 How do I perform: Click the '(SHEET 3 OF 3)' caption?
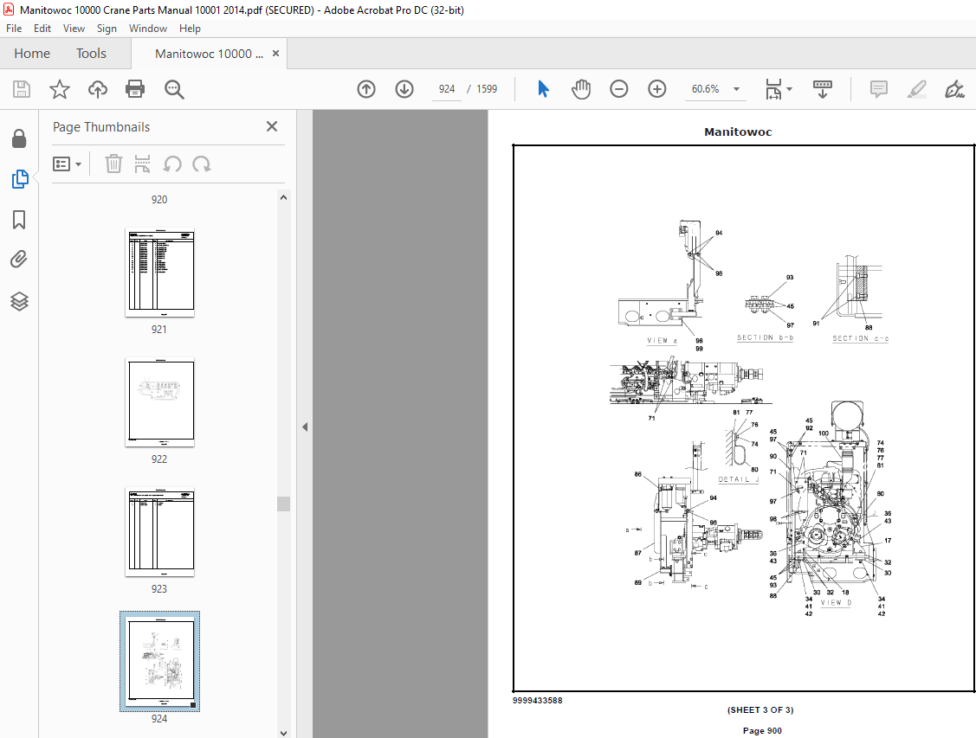coord(760,710)
